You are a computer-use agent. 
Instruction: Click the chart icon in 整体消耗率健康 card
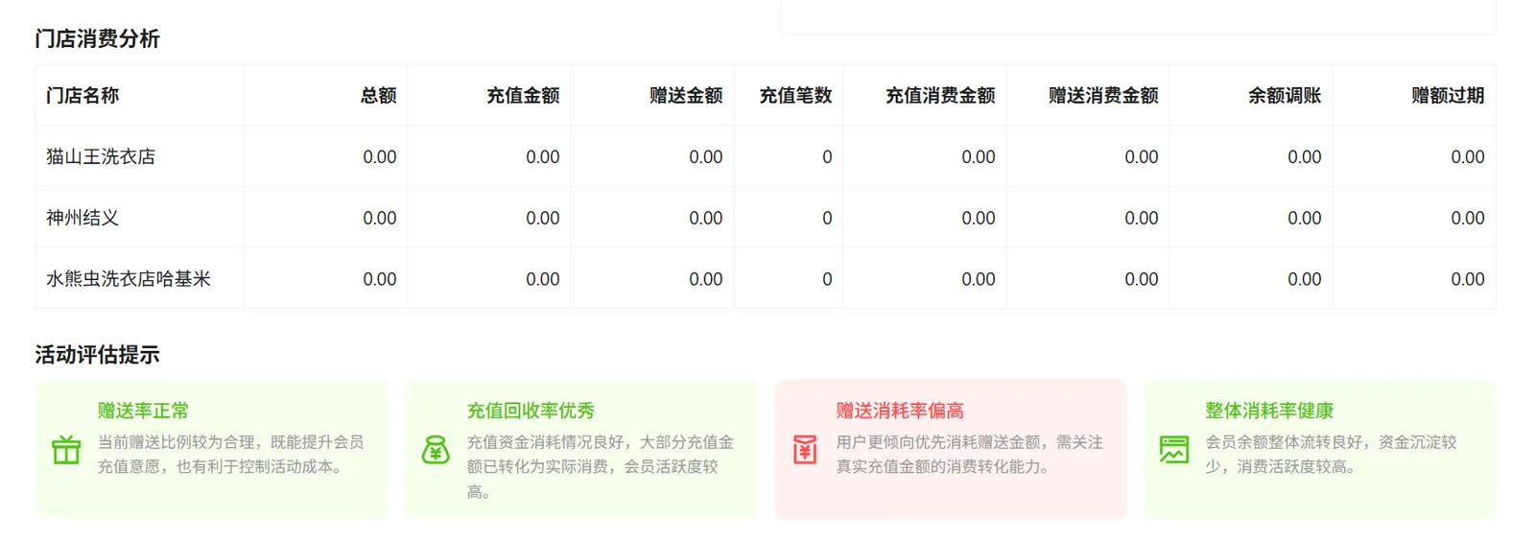pyautogui.click(x=1174, y=450)
